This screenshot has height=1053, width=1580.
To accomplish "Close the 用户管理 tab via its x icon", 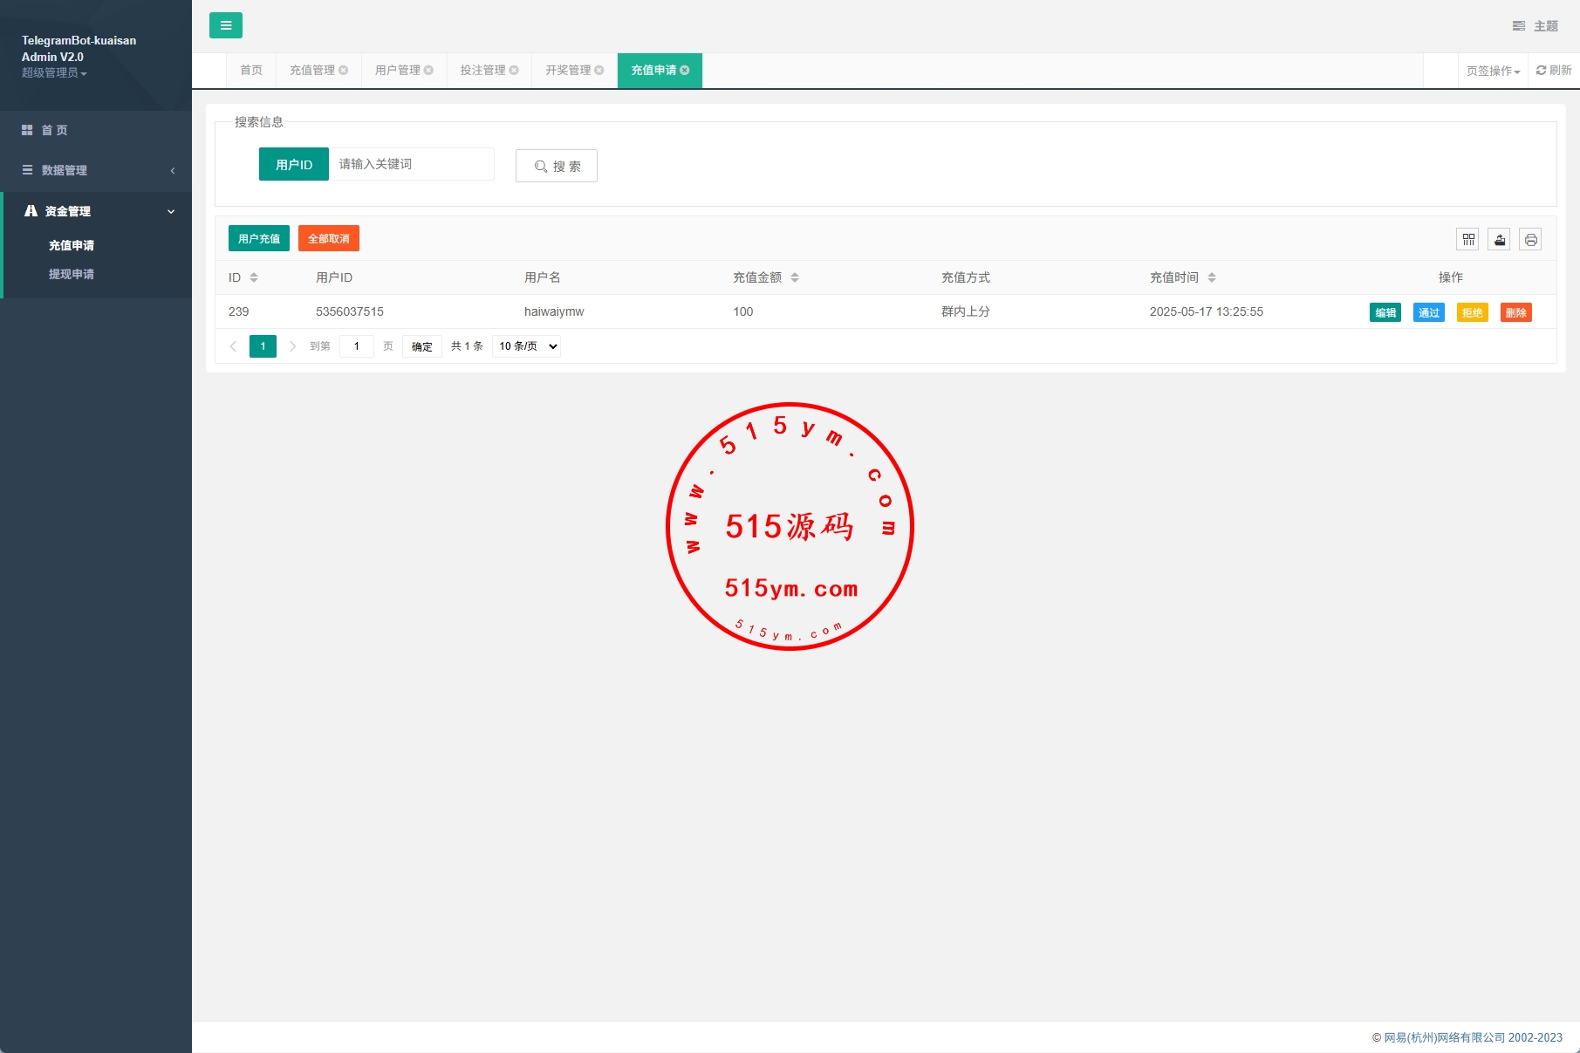I will (x=428, y=71).
